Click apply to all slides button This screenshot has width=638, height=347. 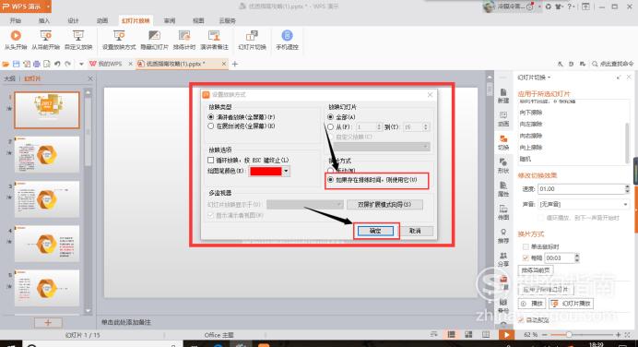coord(545,290)
